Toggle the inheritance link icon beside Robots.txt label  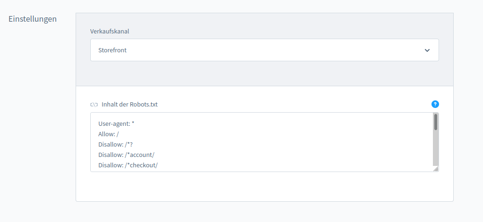[x=94, y=105]
